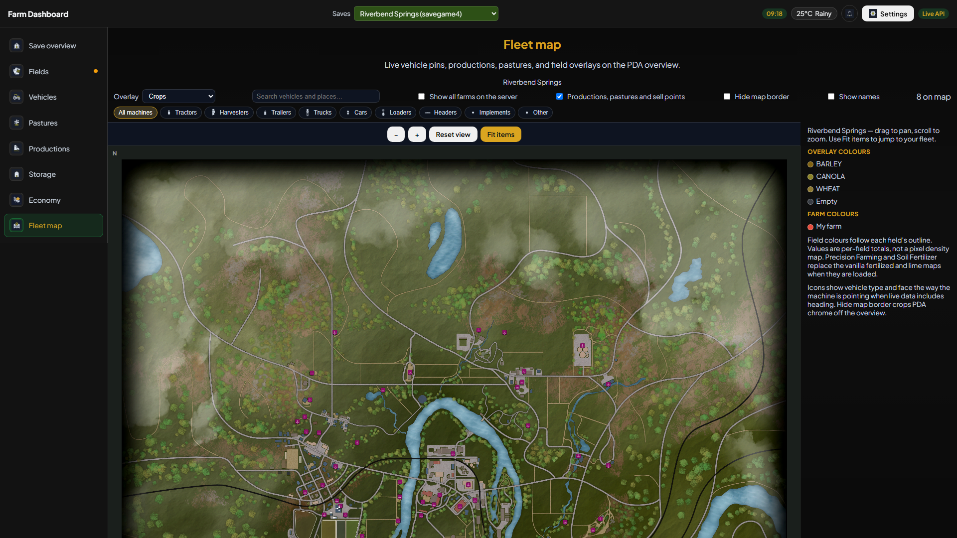This screenshot has height=538, width=957.
Task: Click the Fit items button
Action: coord(501,134)
